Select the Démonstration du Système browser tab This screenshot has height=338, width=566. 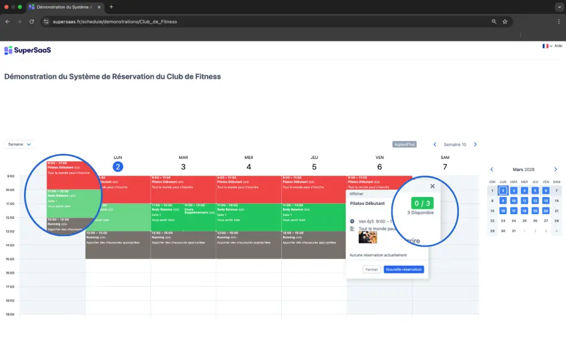coord(63,7)
